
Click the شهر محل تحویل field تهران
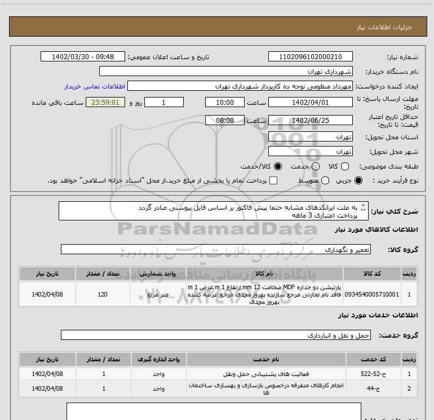pos(310,152)
